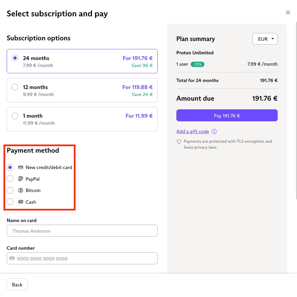Go back with the Back button
Viewport: 297px width, 297px height.
[17, 284]
